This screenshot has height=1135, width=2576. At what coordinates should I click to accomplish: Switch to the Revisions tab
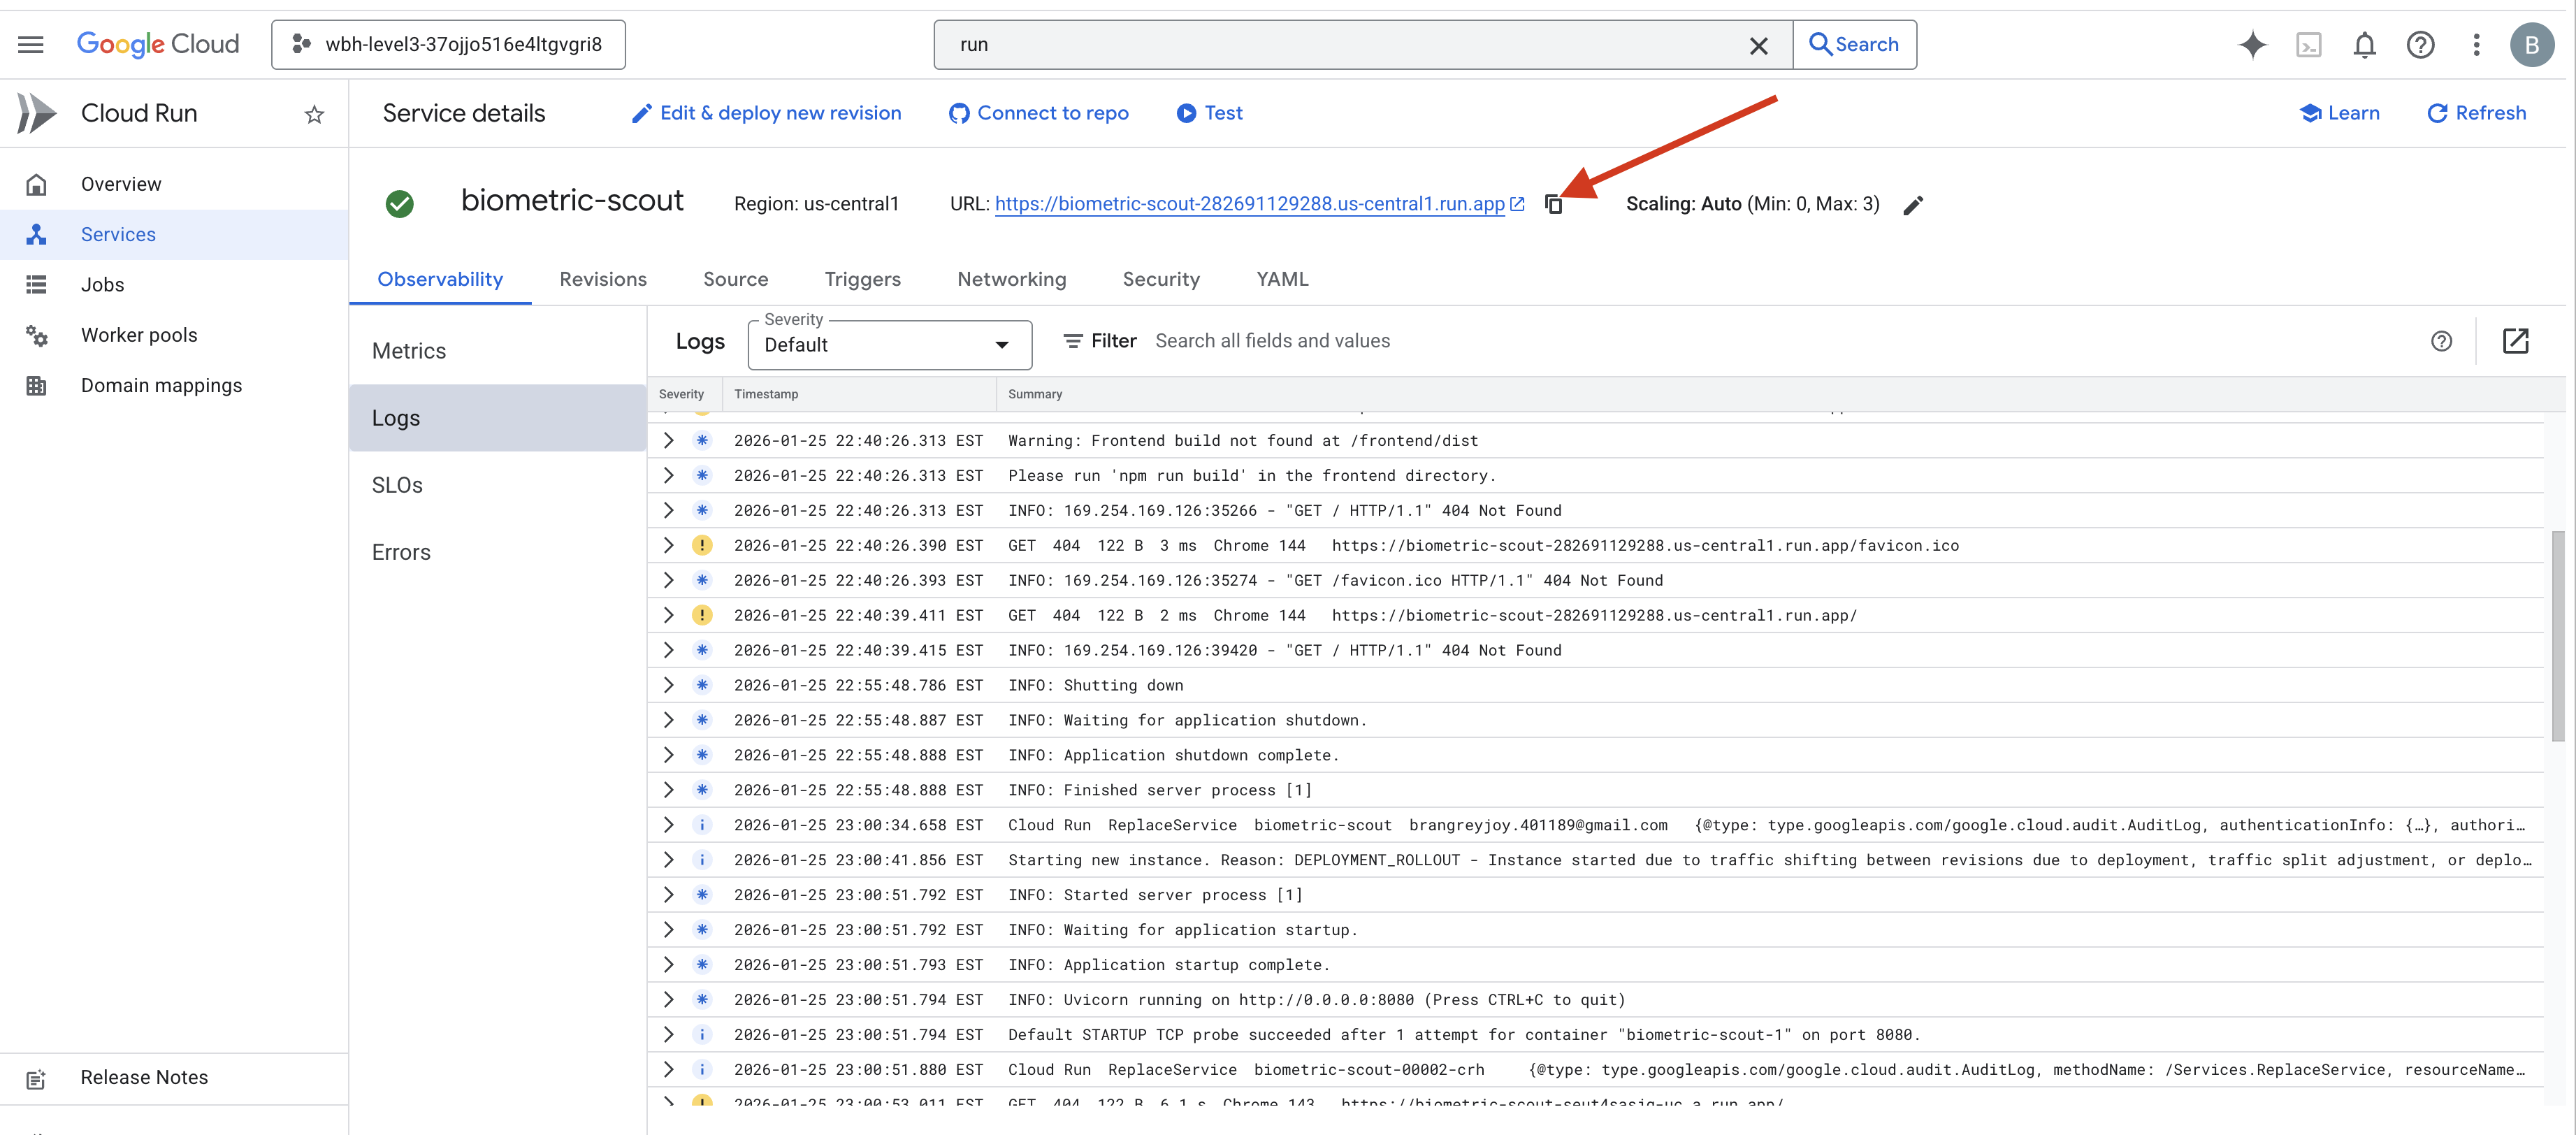pyautogui.click(x=602, y=279)
